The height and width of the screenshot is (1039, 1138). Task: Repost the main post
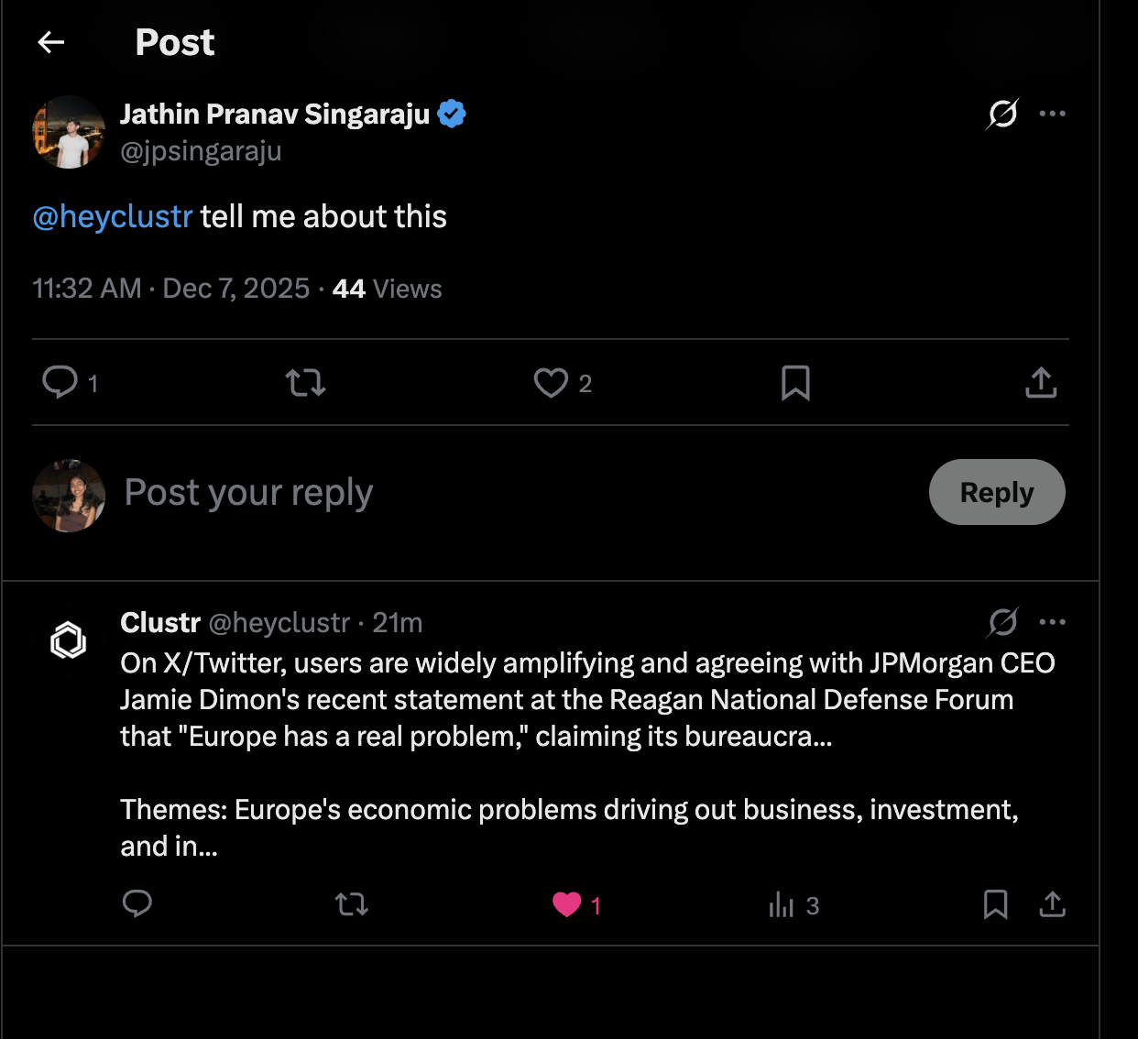click(305, 382)
